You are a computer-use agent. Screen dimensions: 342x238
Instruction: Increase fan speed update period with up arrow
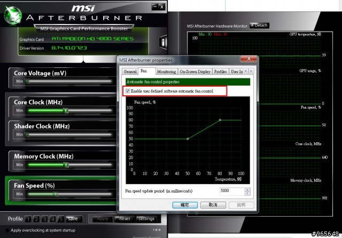click(247, 189)
